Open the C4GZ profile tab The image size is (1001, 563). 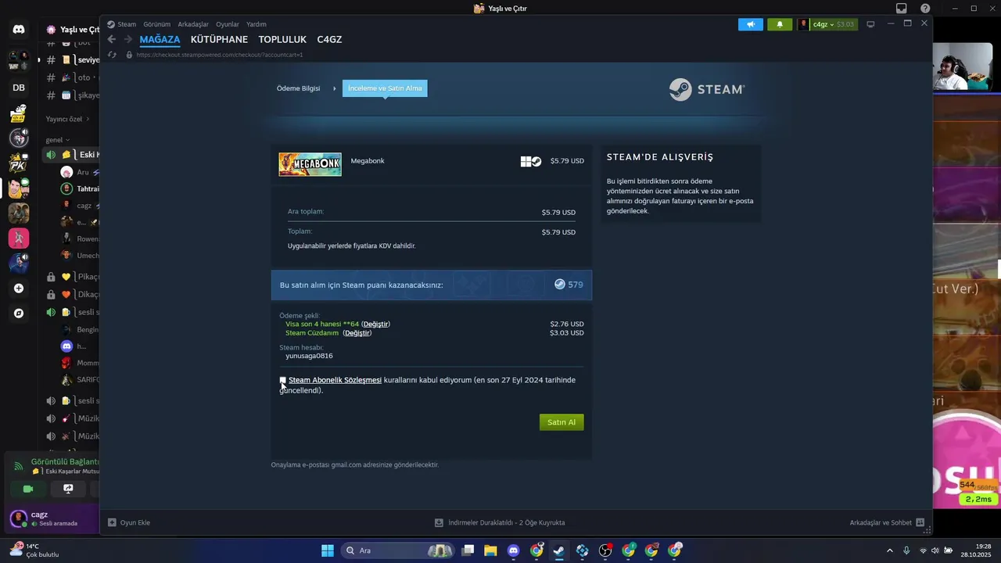click(x=329, y=39)
